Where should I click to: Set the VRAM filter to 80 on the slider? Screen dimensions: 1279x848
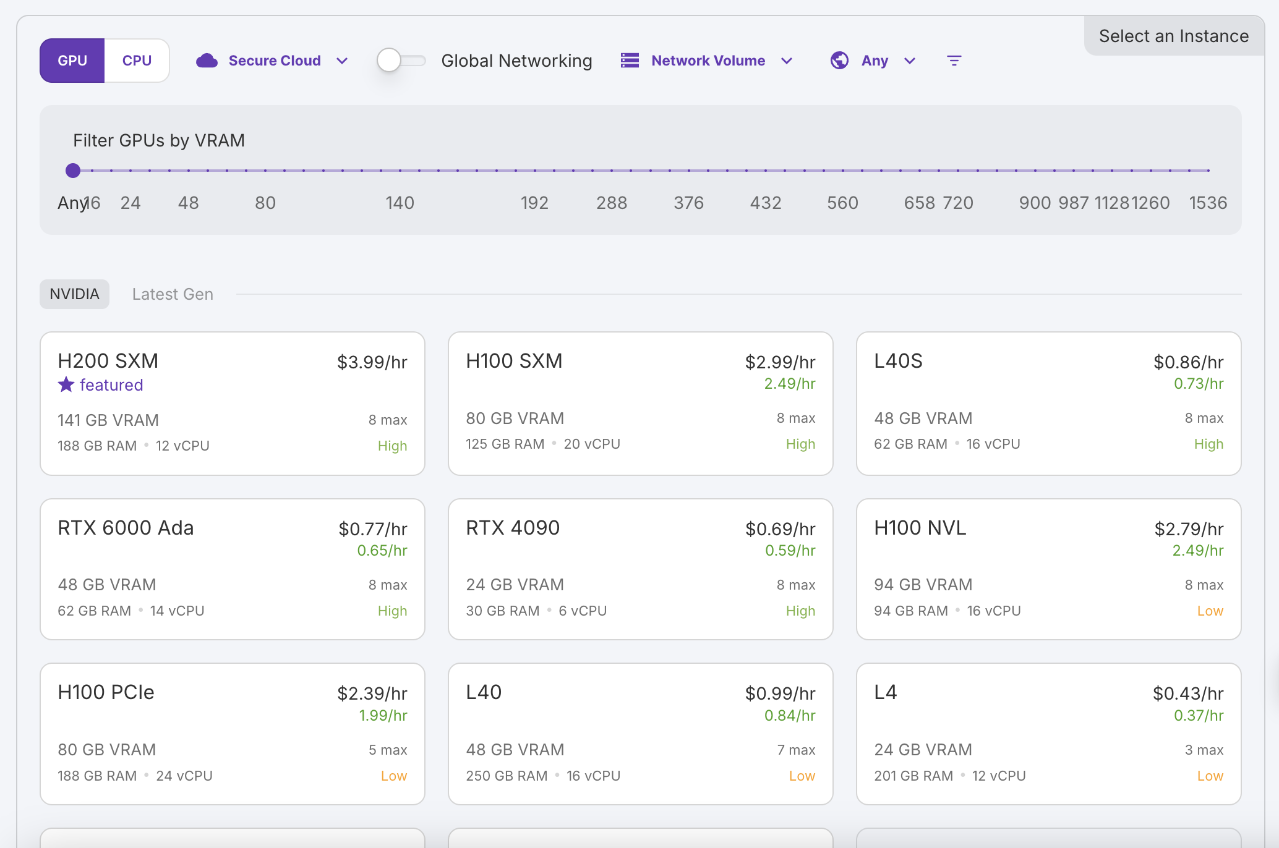265,171
